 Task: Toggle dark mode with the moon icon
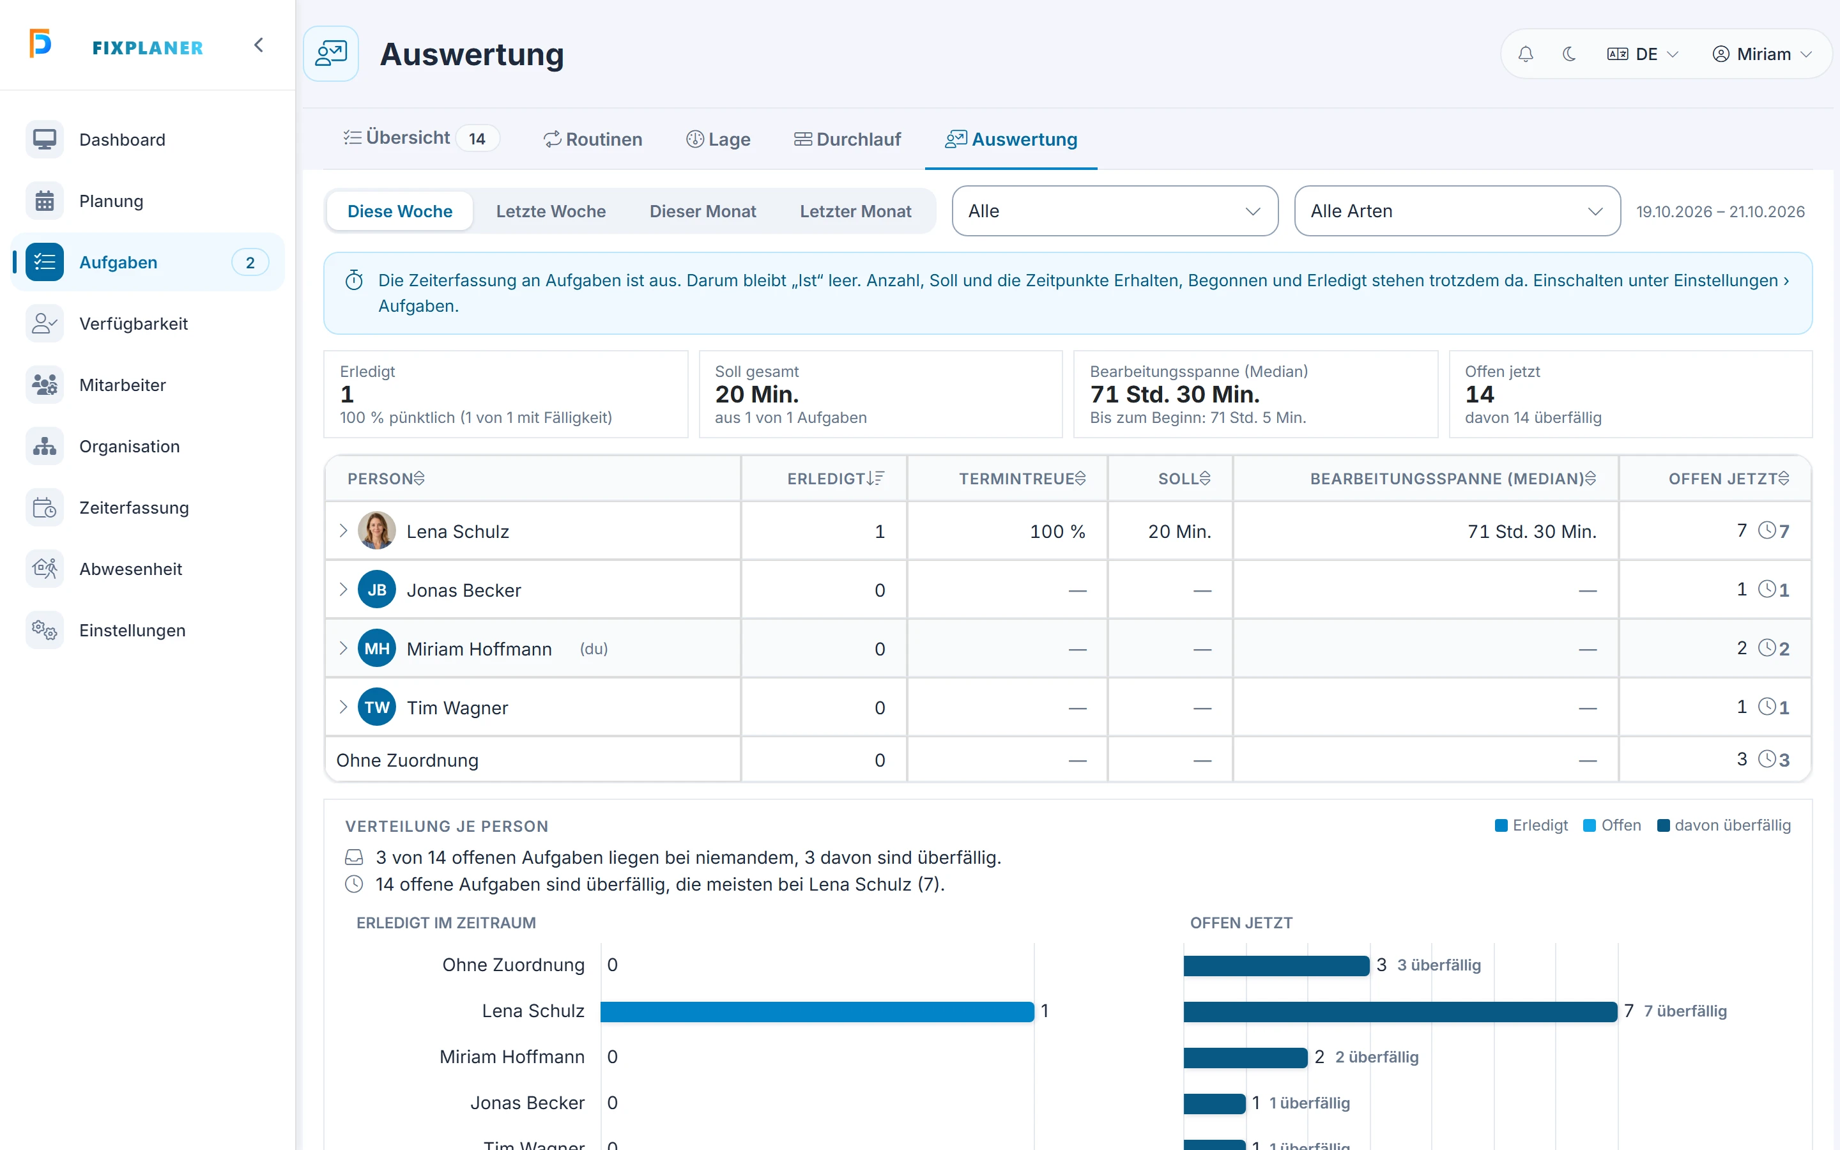click(1568, 54)
